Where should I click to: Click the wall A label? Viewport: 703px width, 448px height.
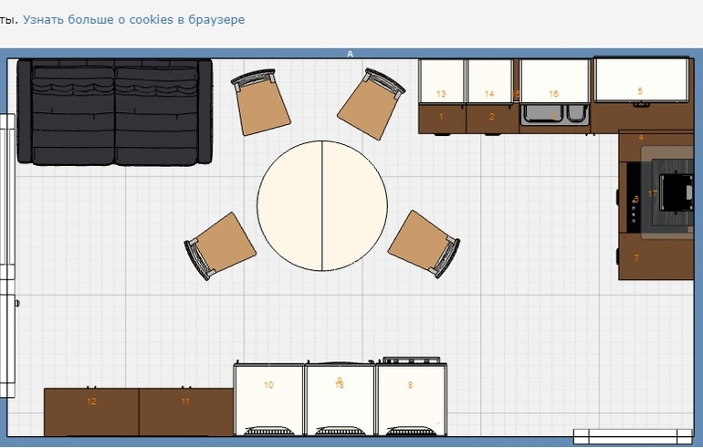[x=350, y=55]
